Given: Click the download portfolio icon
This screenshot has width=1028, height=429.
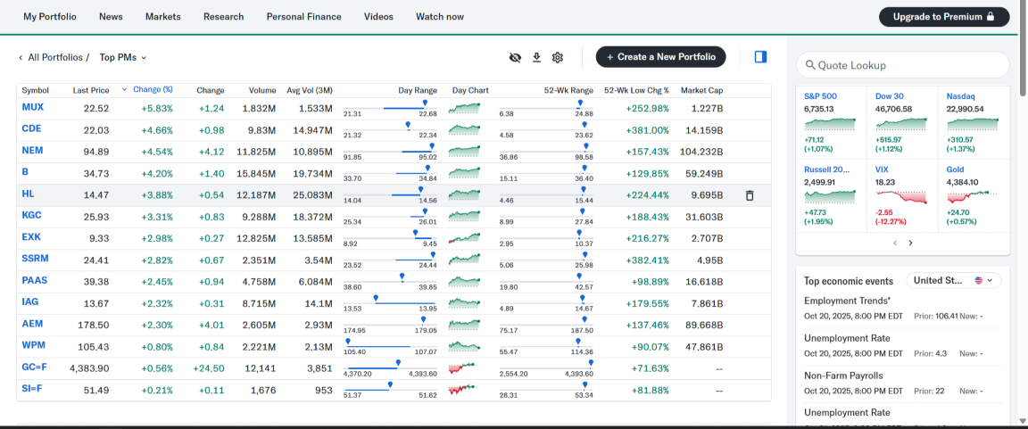Looking at the screenshot, I should 536,57.
